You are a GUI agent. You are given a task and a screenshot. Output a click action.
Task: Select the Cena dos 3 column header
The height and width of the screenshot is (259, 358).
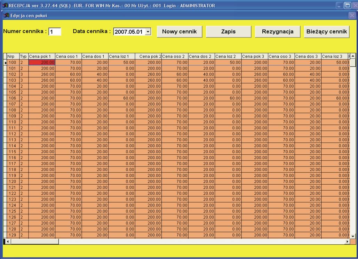click(x=308, y=56)
